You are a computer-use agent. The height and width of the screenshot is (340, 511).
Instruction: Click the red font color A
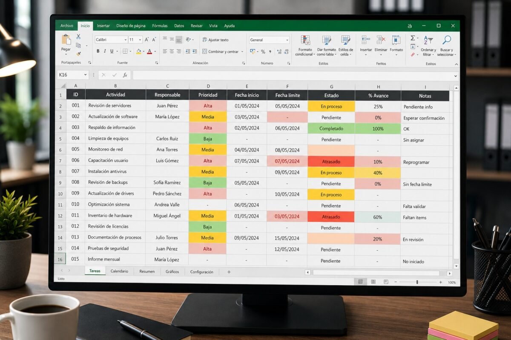click(x=149, y=51)
